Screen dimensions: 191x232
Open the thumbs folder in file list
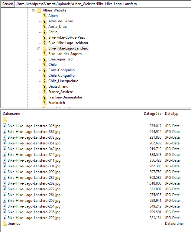[14, 224]
